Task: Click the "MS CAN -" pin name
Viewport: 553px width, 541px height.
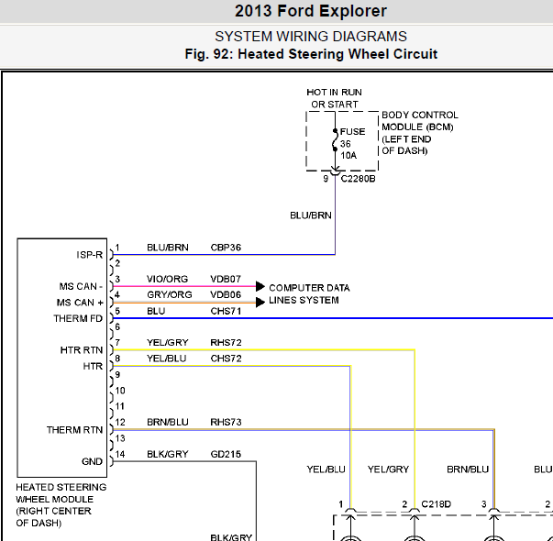Action: point(81,286)
